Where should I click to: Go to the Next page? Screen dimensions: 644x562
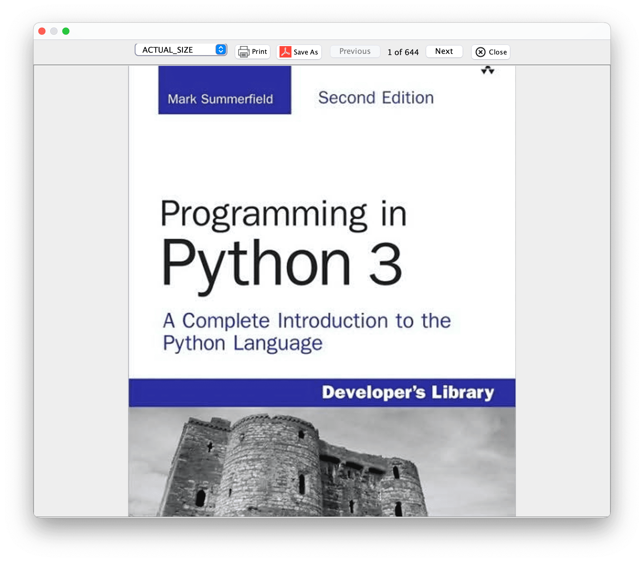[444, 51]
